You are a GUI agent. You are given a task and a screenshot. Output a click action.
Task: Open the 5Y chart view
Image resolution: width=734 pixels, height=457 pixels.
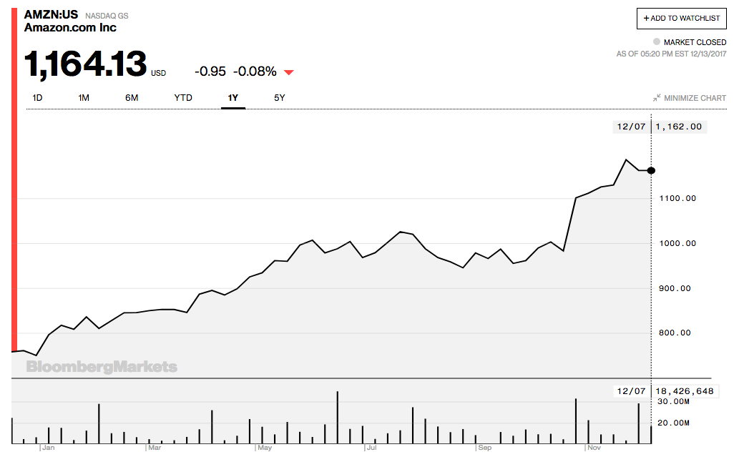pos(279,98)
